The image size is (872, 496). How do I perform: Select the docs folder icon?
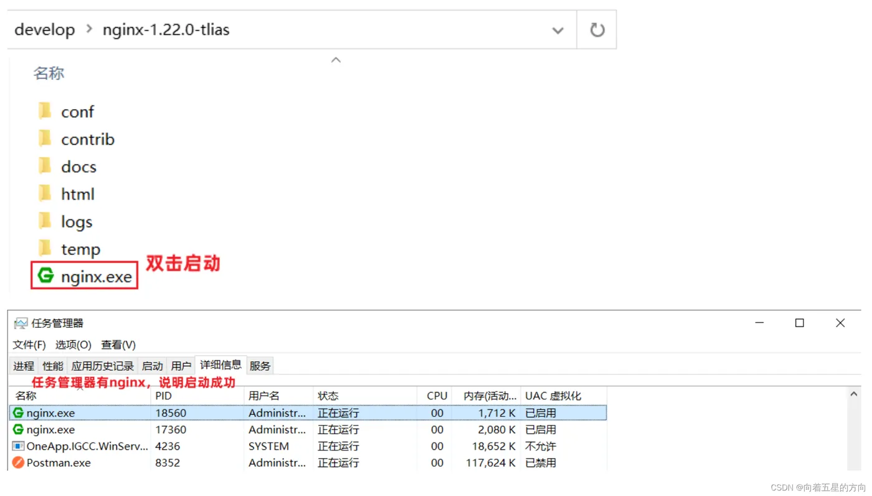(x=45, y=166)
